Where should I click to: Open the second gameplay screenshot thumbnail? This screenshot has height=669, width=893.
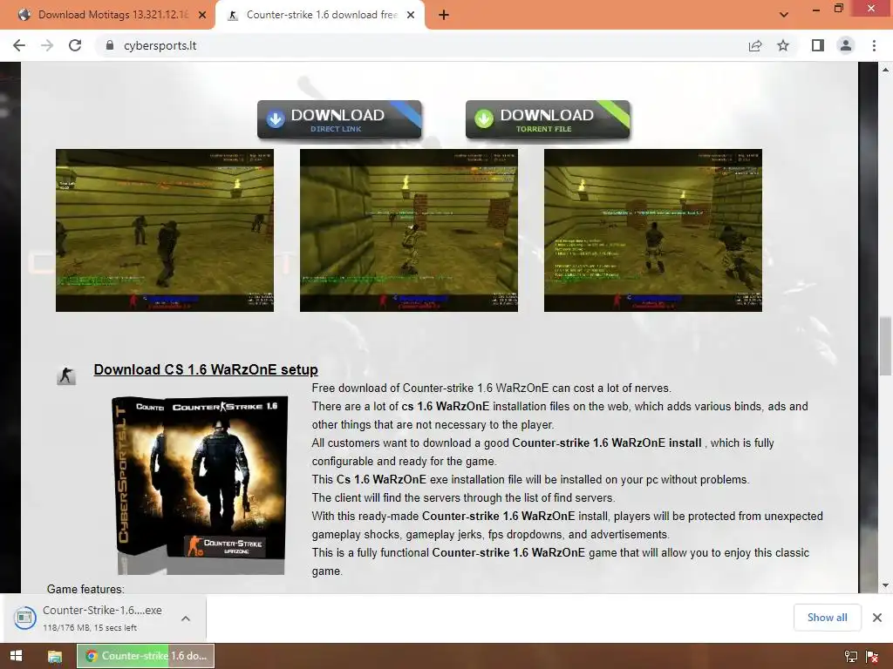tap(409, 230)
